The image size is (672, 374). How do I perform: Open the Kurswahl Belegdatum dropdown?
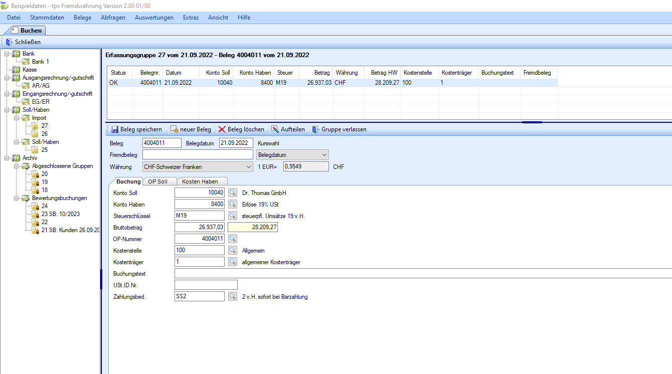point(324,155)
